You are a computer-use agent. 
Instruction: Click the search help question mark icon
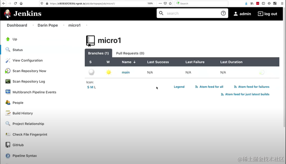(x=223, y=13)
